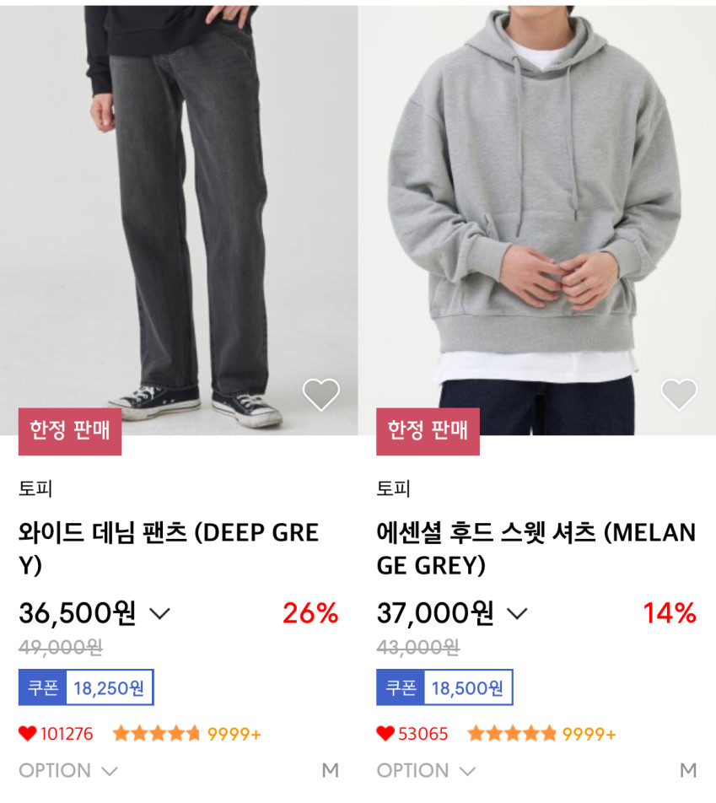Open 에센셜 후드 스웻 셔츠 title link
Image resolution: width=716 pixels, height=803 pixels.
(x=536, y=548)
